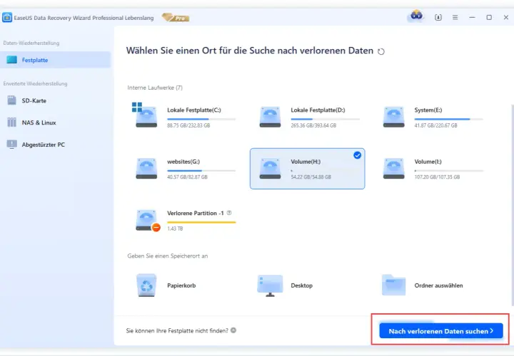Image resolution: width=514 pixels, height=356 pixels.
Task: Click the Verlorene Partition yellow usage bar
Action: tap(201, 222)
